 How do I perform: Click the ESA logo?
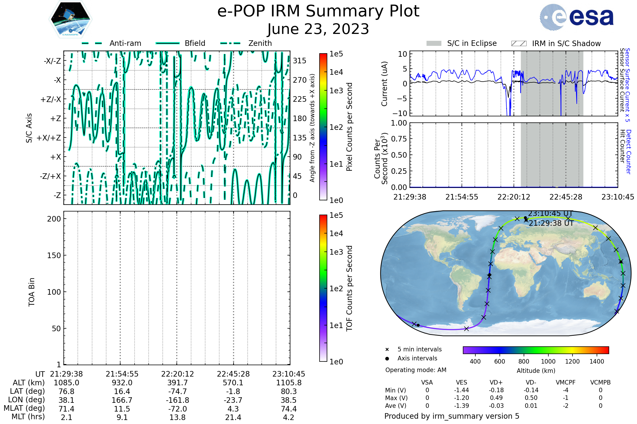(576, 17)
